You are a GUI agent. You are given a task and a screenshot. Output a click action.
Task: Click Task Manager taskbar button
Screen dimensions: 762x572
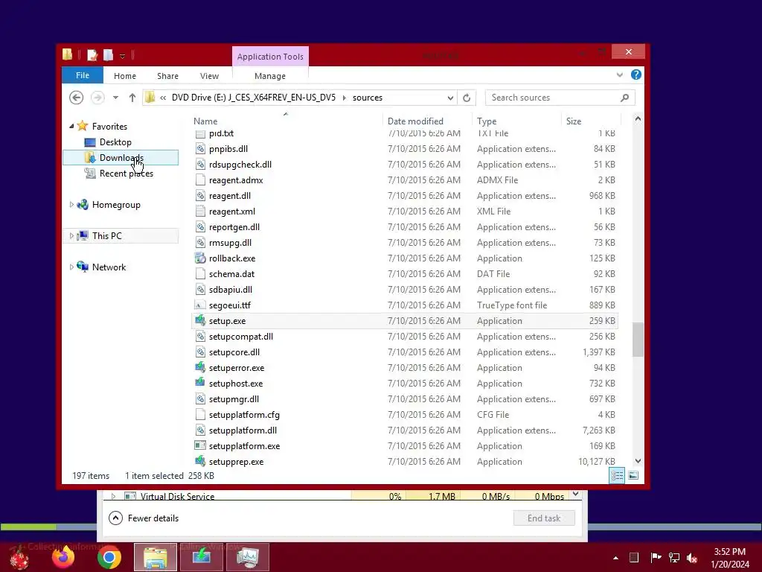248,557
